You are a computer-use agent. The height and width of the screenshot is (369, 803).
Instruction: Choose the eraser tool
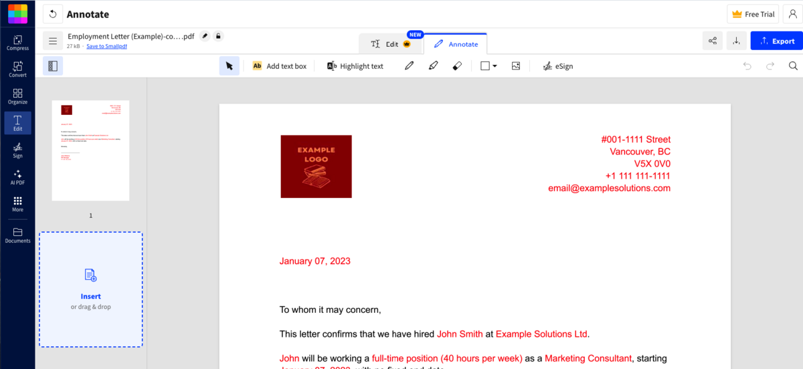coord(457,66)
